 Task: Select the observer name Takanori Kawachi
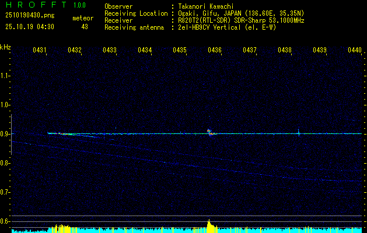tap(206, 6)
